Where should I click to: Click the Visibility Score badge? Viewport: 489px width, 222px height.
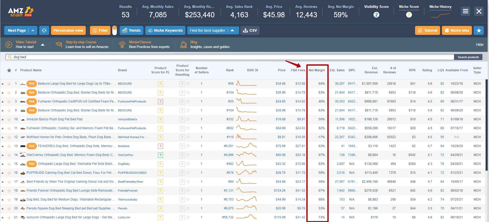point(376,15)
